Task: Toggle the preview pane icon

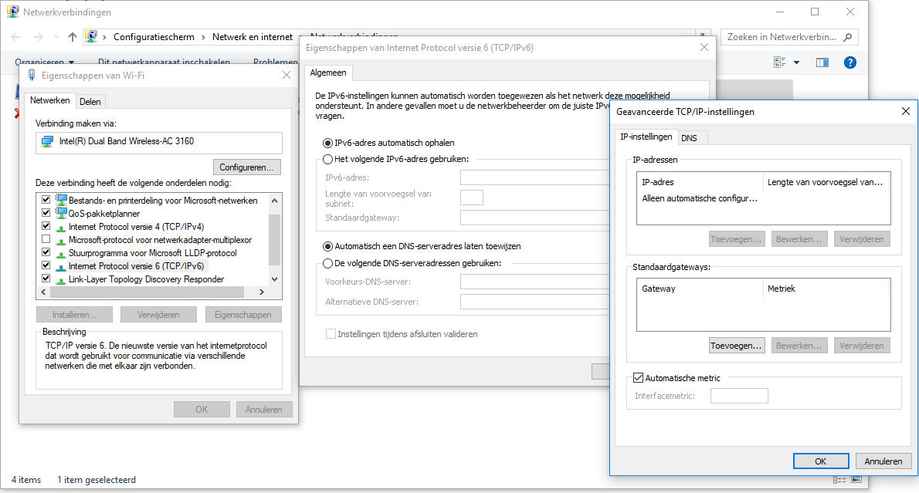Action: [822, 62]
